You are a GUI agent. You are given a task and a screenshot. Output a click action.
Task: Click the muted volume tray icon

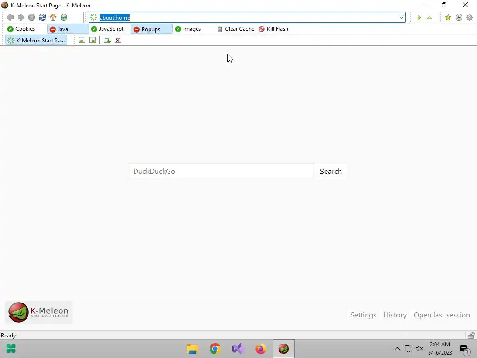[x=420, y=349]
